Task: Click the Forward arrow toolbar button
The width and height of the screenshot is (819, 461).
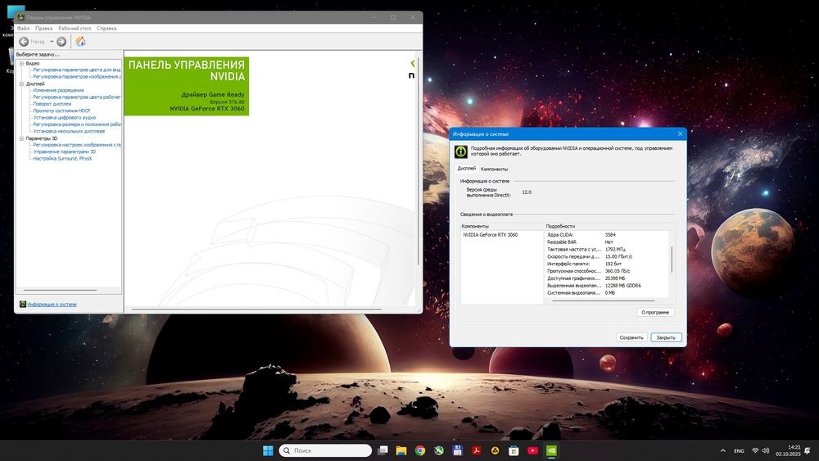Action: [61, 41]
